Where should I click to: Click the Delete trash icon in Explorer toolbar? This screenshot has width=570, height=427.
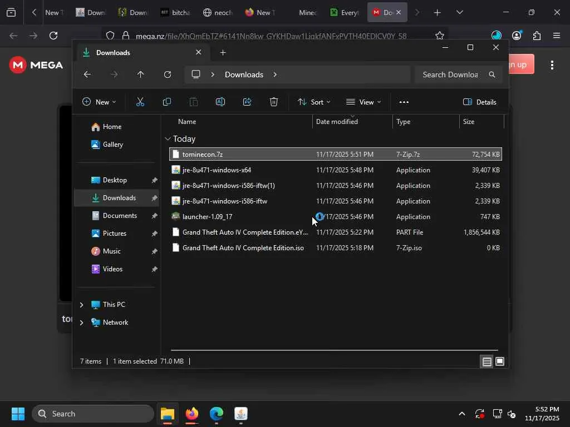click(x=274, y=102)
